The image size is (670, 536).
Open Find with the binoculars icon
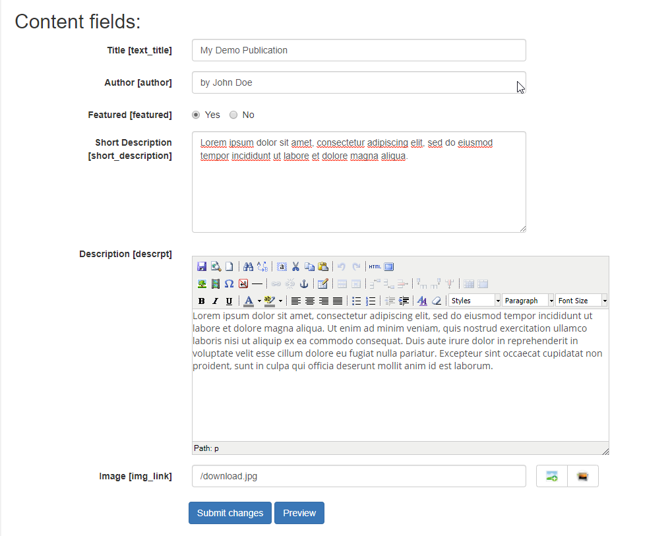tap(248, 266)
